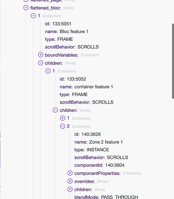Collapse collection 1 with id 133:5052
This screenshot has width=174, height=199.
coord(48,71)
